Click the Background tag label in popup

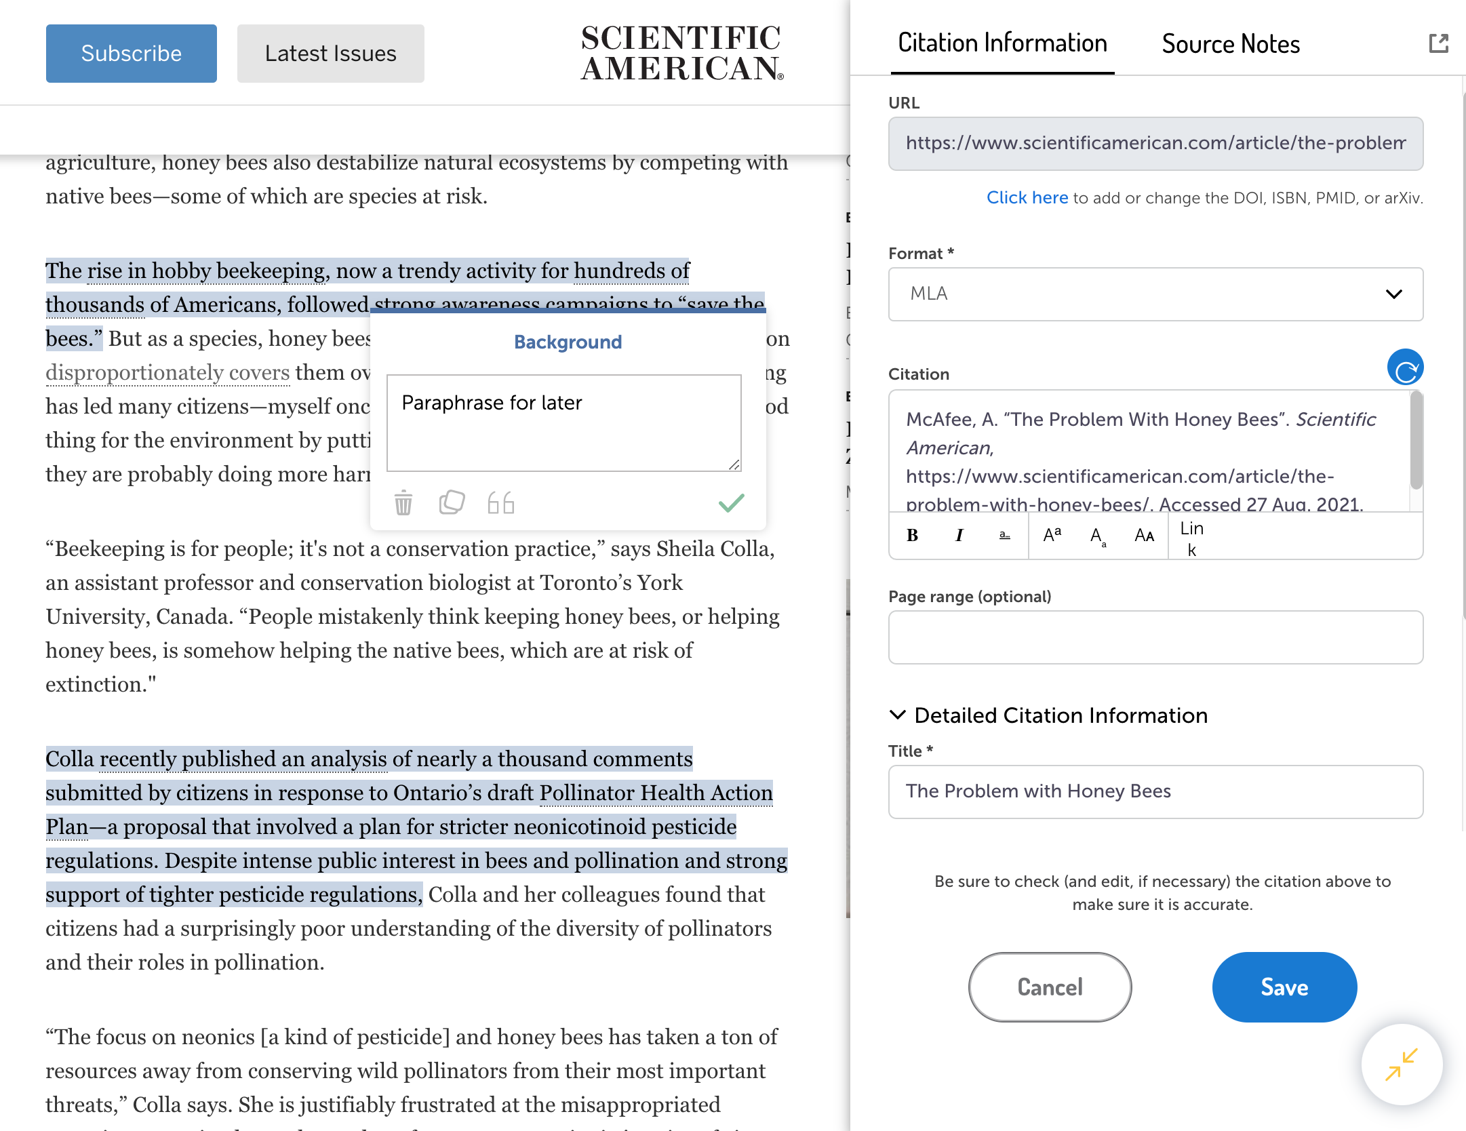click(568, 342)
